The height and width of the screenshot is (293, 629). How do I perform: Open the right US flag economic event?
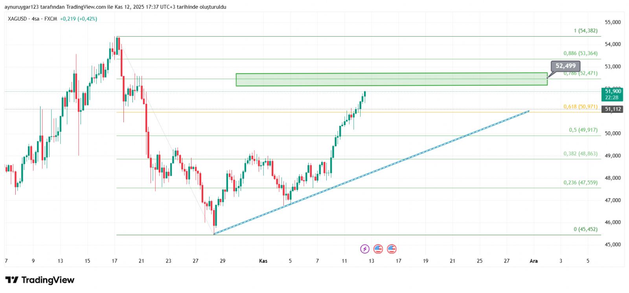392,249
